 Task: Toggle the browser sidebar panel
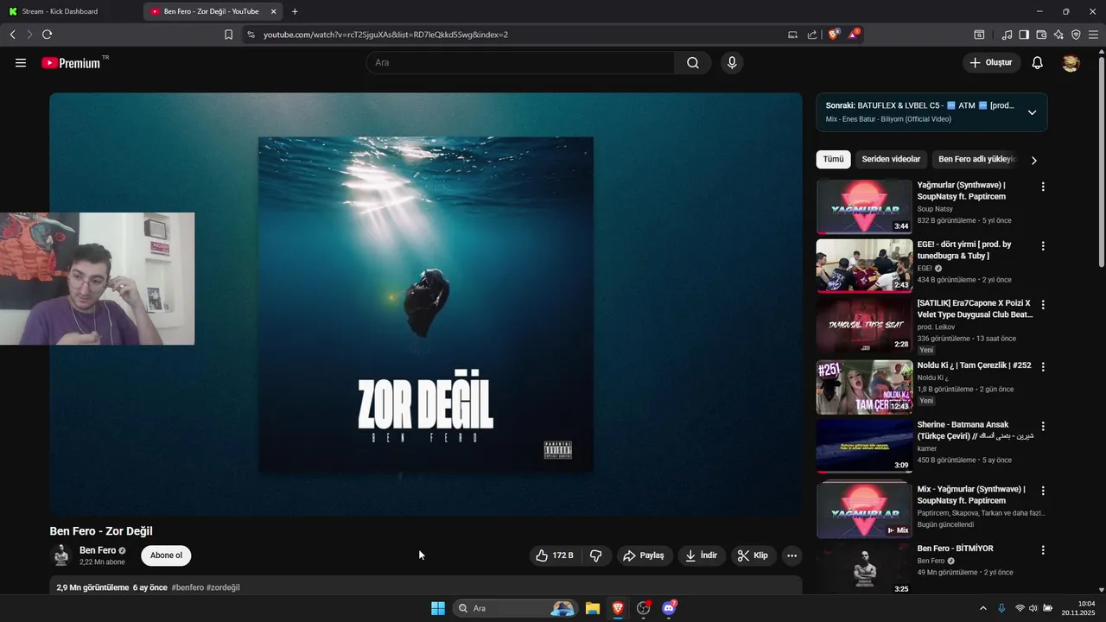pos(1024,35)
